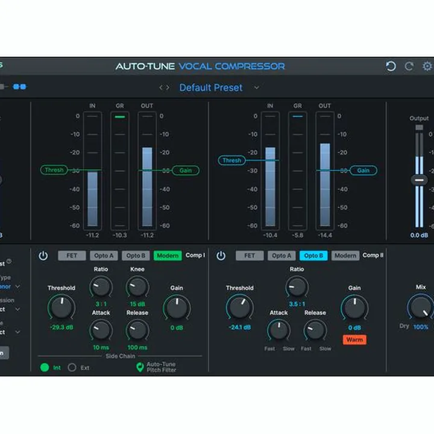This screenshot has height=434, width=434.
Task: Click the Output fader handle
Action: (419, 180)
